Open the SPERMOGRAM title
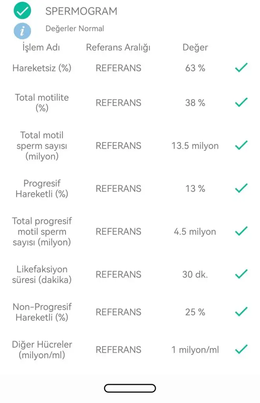The image size is (260, 403). pos(81,11)
